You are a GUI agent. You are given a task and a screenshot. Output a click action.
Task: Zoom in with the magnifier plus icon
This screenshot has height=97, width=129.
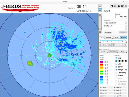[x=100, y=15]
